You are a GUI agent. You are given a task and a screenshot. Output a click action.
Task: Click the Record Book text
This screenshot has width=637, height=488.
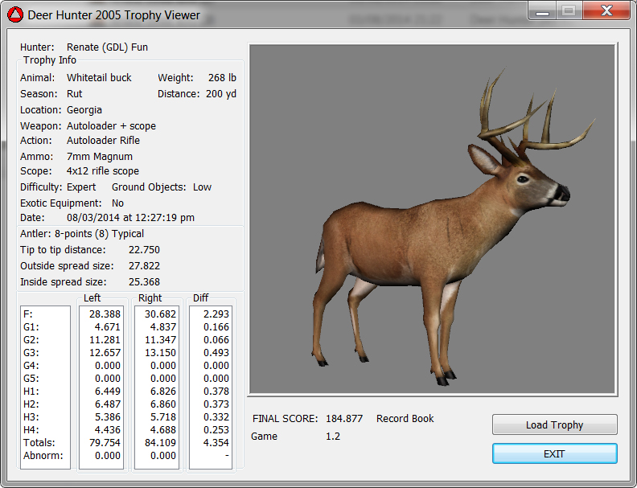tap(405, 419)
